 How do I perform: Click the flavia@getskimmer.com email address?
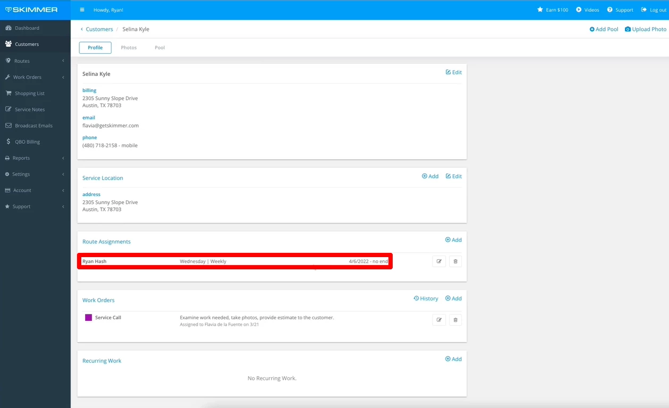(x=111, y=125)
